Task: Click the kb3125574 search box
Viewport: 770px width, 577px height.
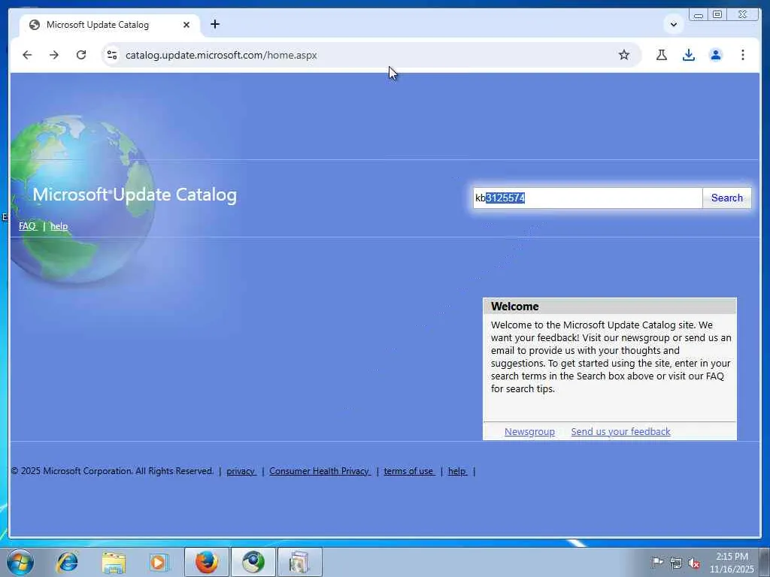Action: click(588, 198)
